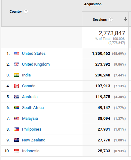Click the Indonesia flag icon
131x160 pixels.
coord(17,151)
